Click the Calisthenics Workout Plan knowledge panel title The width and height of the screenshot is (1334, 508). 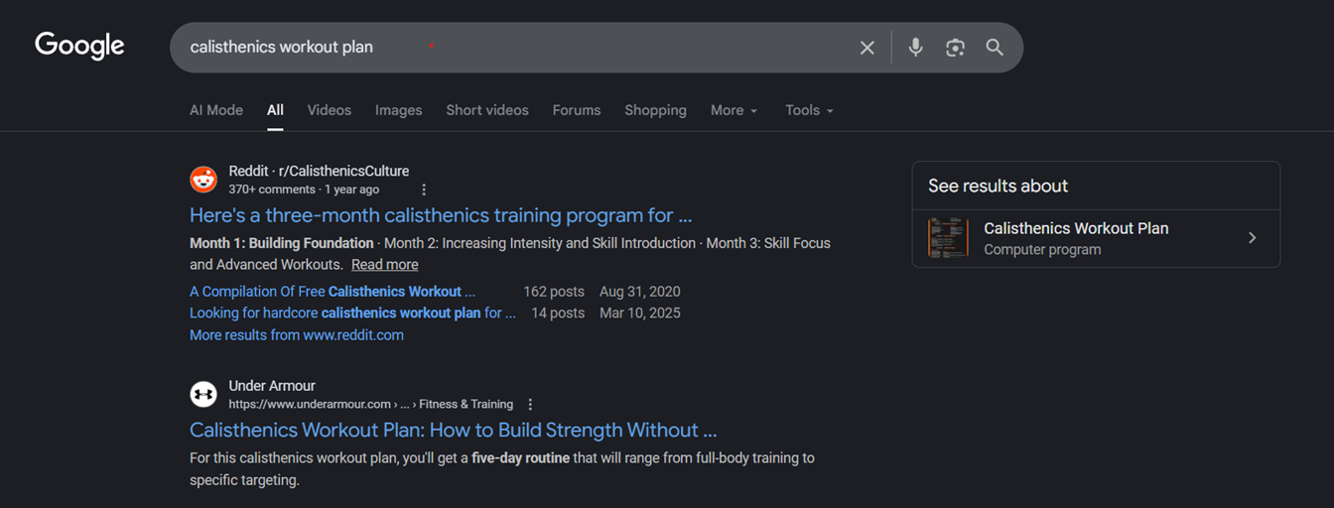[x=1076, y=228]
